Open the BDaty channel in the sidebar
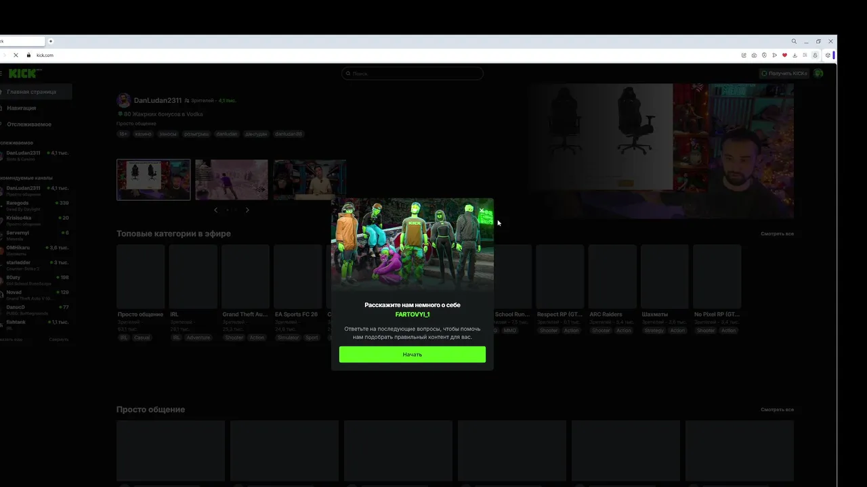Viewport: 867px width, 487px height. coord(35,280)
